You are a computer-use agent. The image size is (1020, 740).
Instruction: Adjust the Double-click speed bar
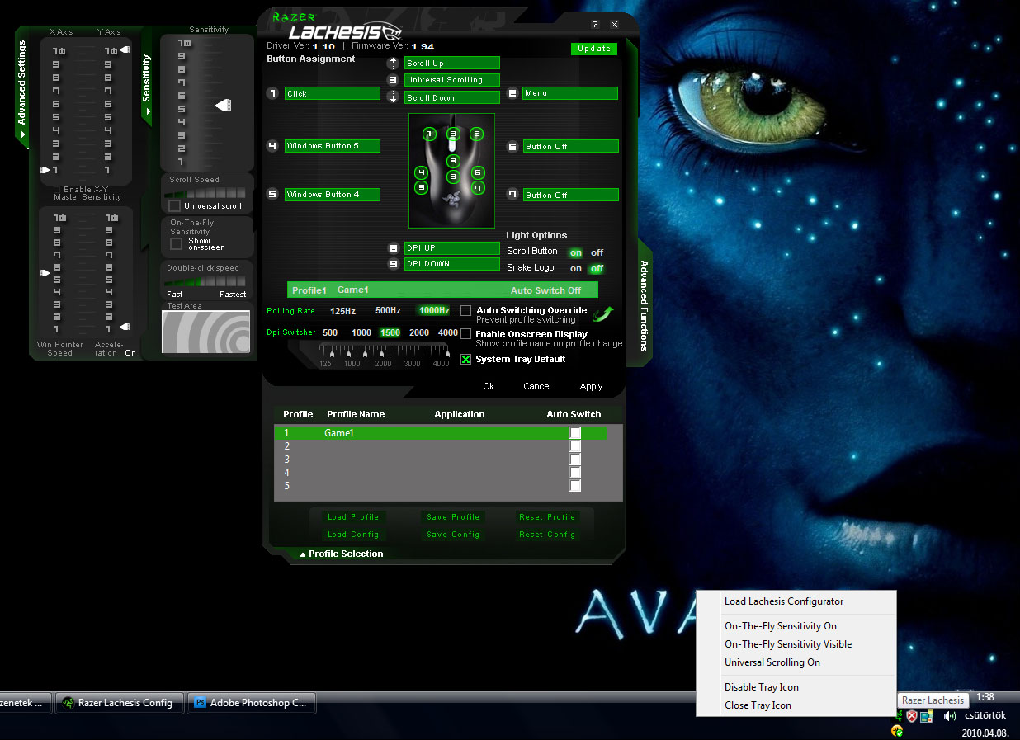tap(205, 281)
